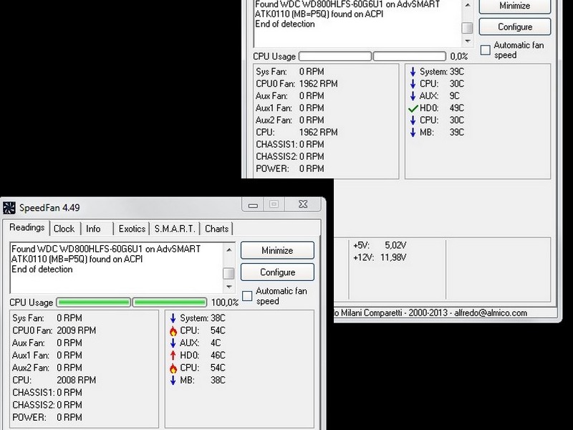The width and height of the screenshot is (573, 430).
Task: Enable Automatic fan speed in the 100% CPU window
Action: click(x=247, y=296)
